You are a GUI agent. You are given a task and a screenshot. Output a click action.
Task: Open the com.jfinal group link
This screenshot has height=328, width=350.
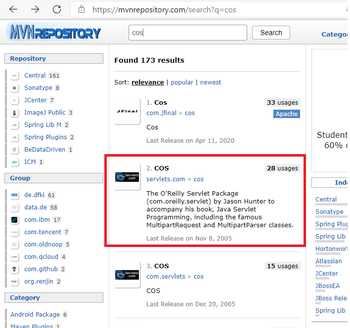click(x=161, y=113)
